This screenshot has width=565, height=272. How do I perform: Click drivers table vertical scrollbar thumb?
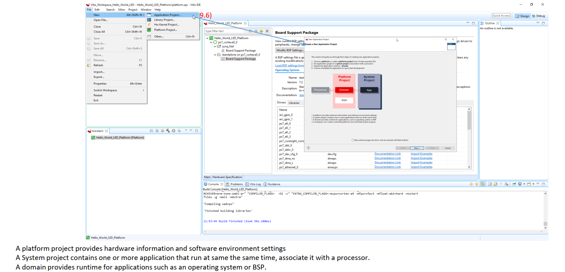click(469, 121)
